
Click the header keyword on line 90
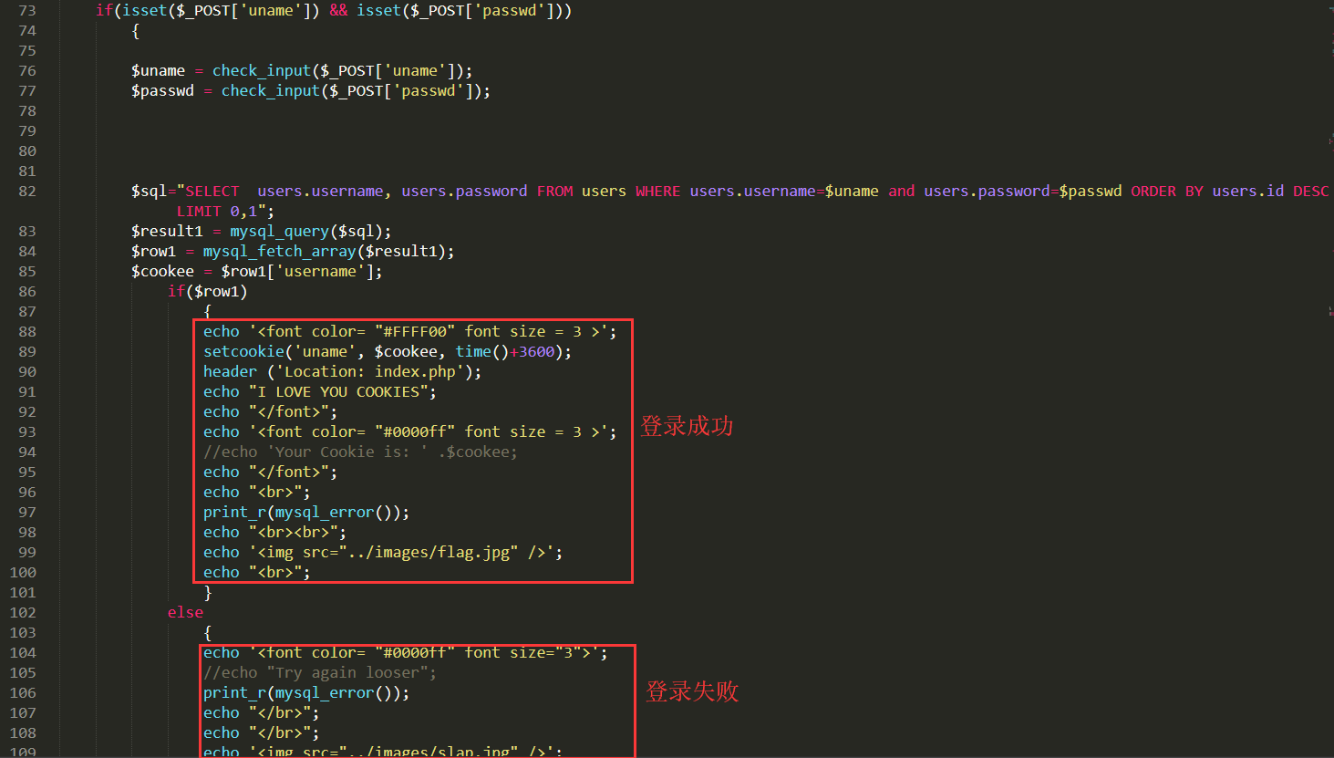pos(230,372)
